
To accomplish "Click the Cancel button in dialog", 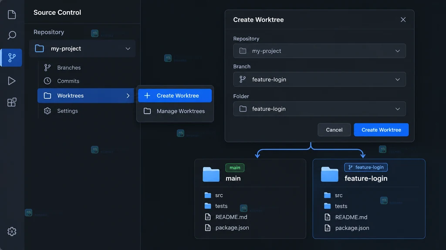I will point(334,130).
